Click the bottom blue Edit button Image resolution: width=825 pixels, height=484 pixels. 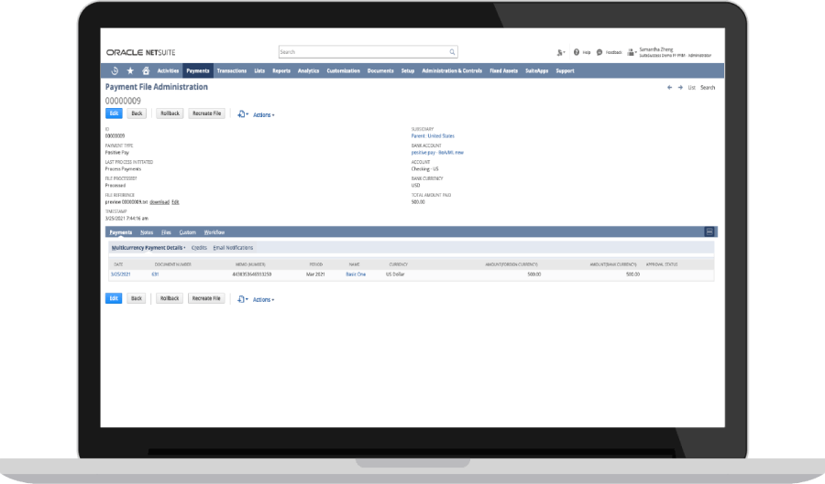[x=114, y=298]
